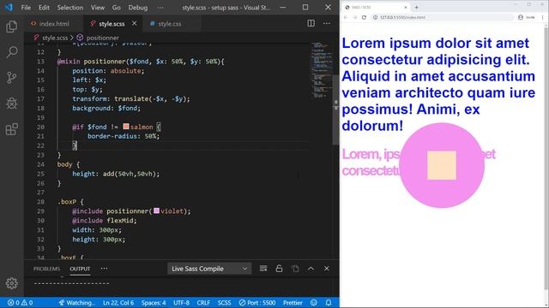Viewport: 549px width, 308px height.
Task: Open the salmon color swatch picker
Action: 126,127
